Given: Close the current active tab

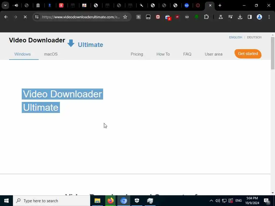Looking at the screenshot, I should click(210, 5).
